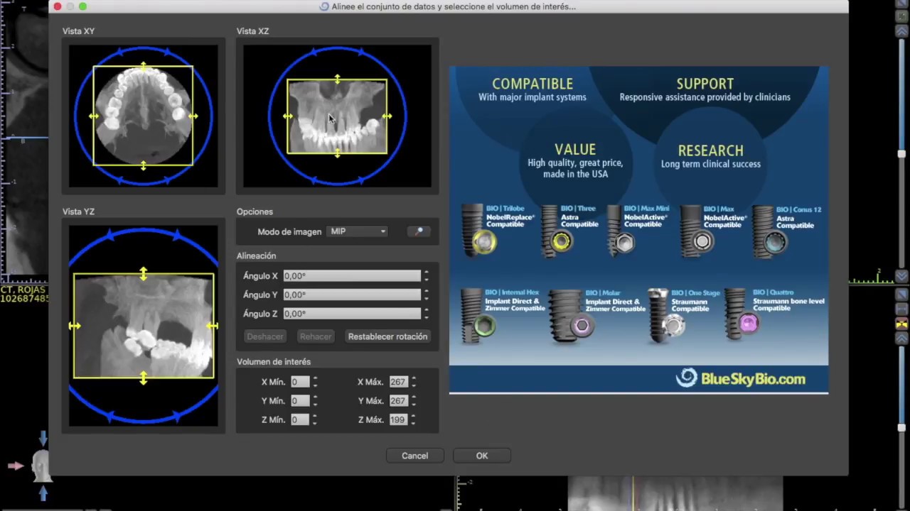Click the X Mín. stepper arrows
The width and height of the screenshot is (910, 511).
click(x=315, y=382)
